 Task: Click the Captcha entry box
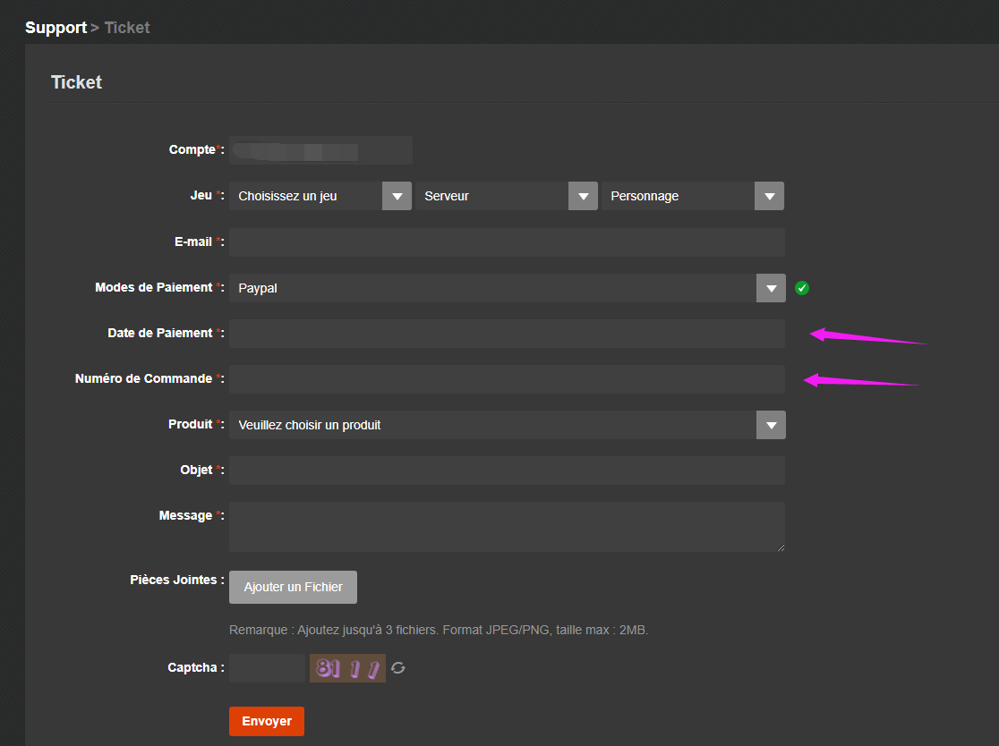point(267,668)
